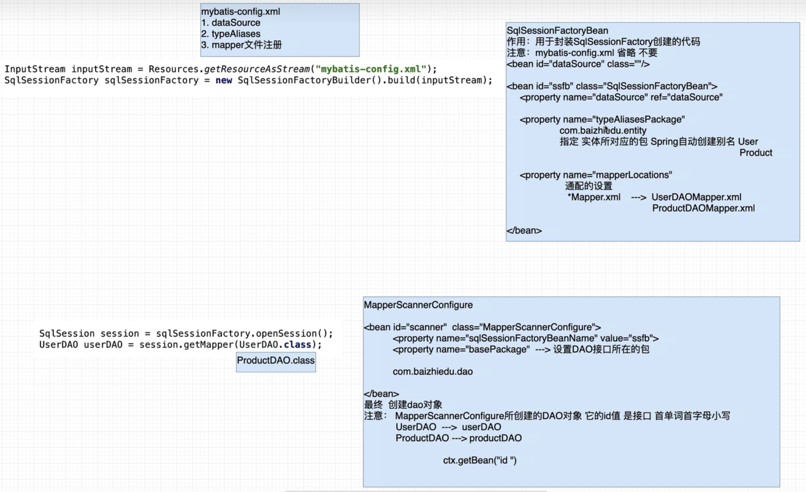This screenshot has height=492, width=806.
Task: Click the property "sqlSessionFactoryBeanName" value="ssfb" line
Action: [x=526, y=338]
